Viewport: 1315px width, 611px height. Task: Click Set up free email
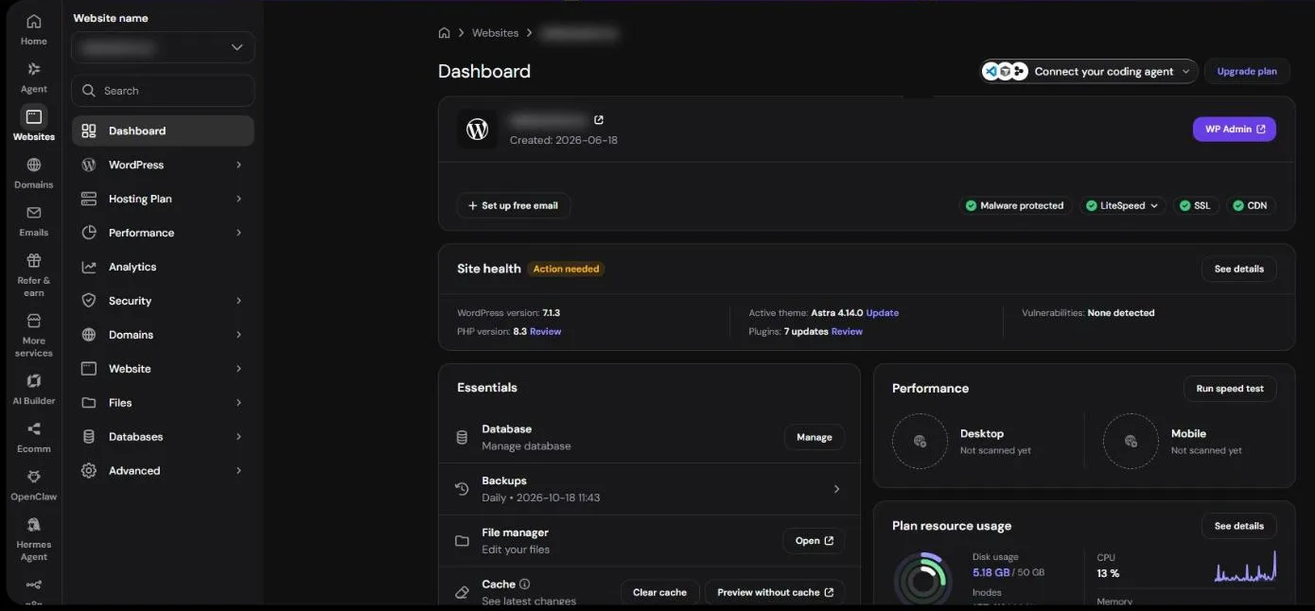click(x=513, y=205)
